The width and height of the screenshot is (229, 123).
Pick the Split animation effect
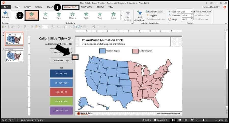click(x=86, y=16)
